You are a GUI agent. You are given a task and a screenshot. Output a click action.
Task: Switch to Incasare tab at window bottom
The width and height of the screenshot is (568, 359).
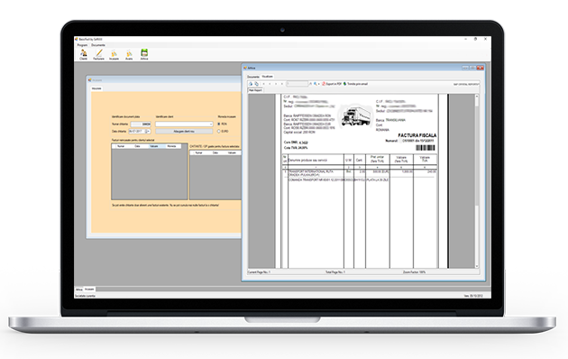[x=89, y=289]
